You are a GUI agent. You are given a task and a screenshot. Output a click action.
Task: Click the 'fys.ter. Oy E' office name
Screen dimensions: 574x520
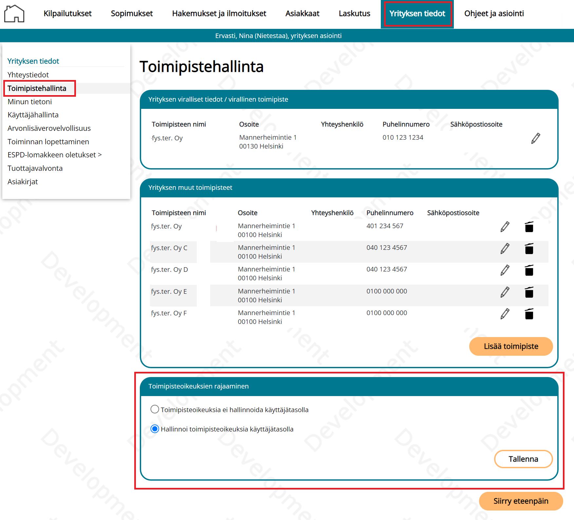[169, 291]
